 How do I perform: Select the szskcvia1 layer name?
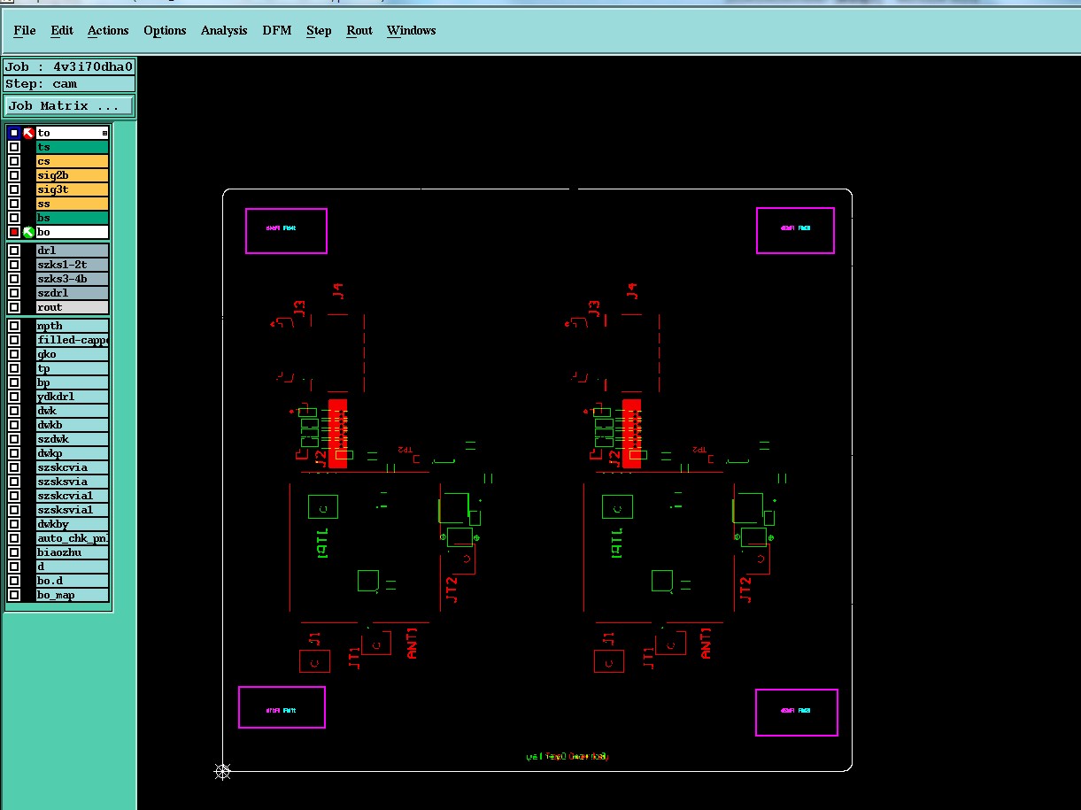(73, 496)
